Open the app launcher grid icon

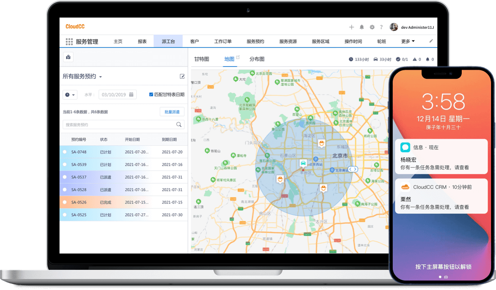(69, 41)
